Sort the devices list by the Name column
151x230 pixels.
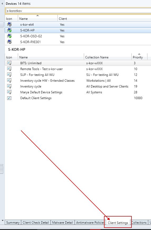[x=38, y=19]
